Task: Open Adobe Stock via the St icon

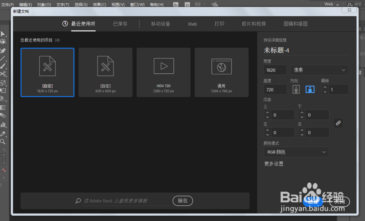Action: tap(187, 4)
